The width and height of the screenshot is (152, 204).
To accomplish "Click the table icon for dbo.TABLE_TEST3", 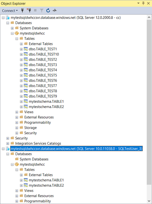I will (x=26, y=65).
